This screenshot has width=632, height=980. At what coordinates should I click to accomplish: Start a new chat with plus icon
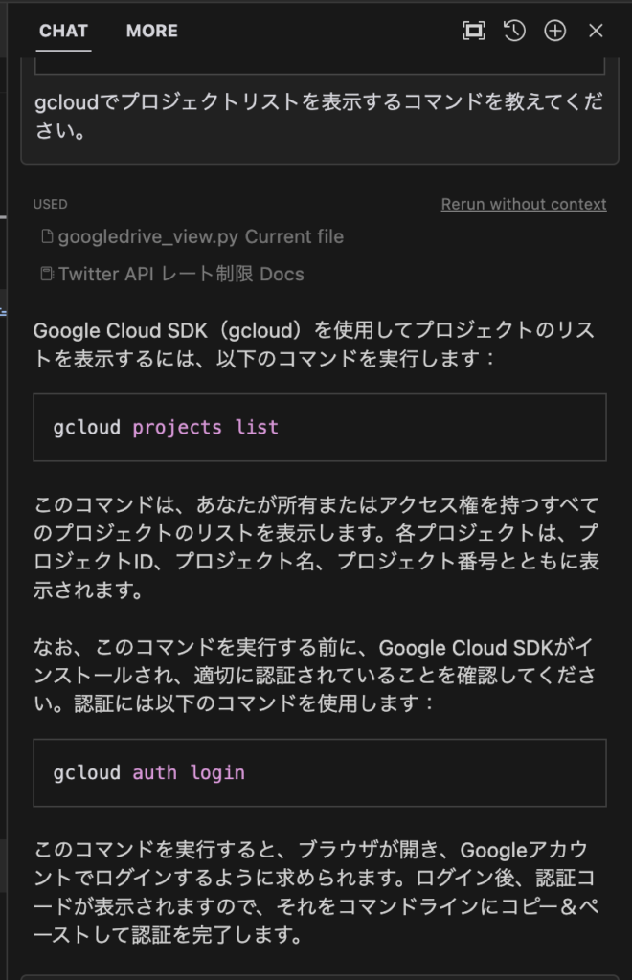coord(555,31)
